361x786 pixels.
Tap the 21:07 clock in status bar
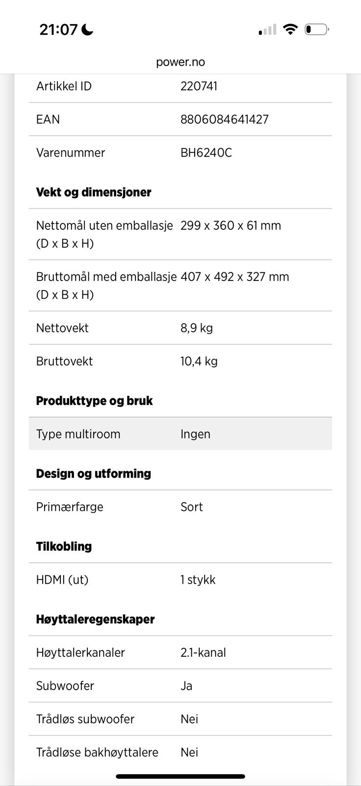point(58,30)
